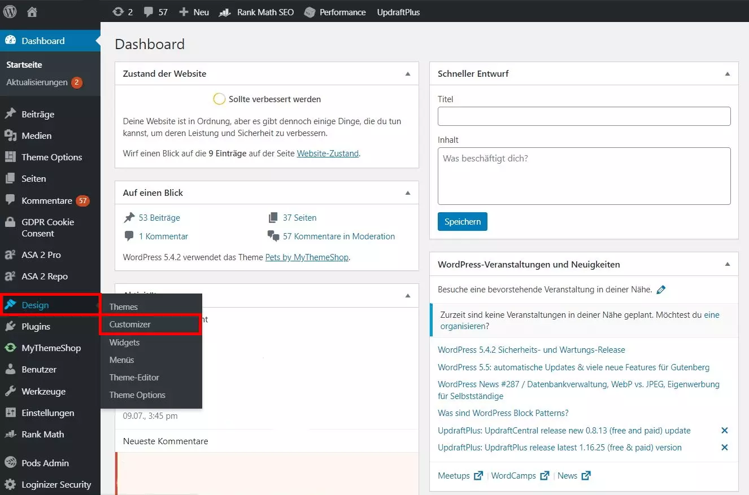Viewport: 749px width, 495px height.
Task: Open Design in the sidebar
Action: coord(50,305)
